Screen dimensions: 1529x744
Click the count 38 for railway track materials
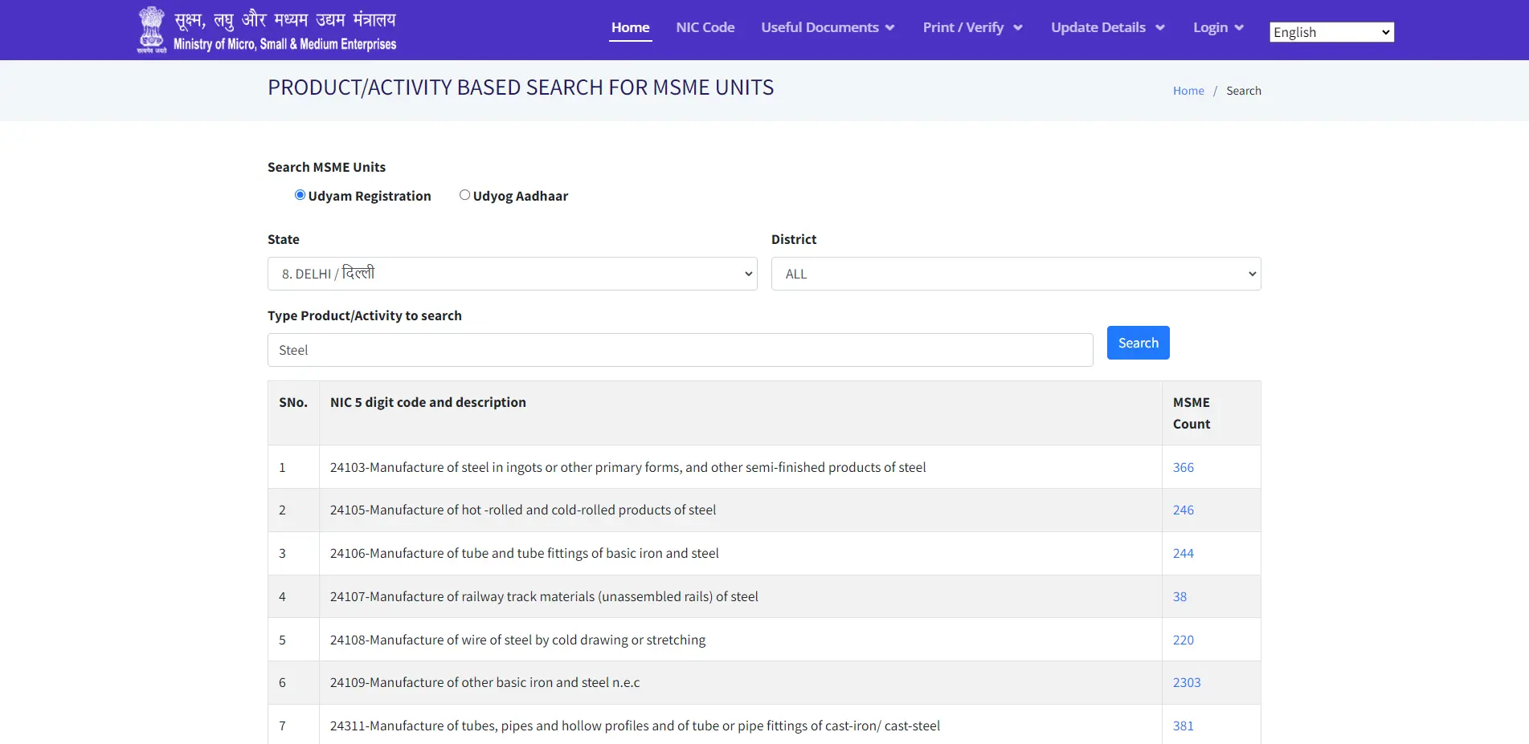click(1179, 596)
